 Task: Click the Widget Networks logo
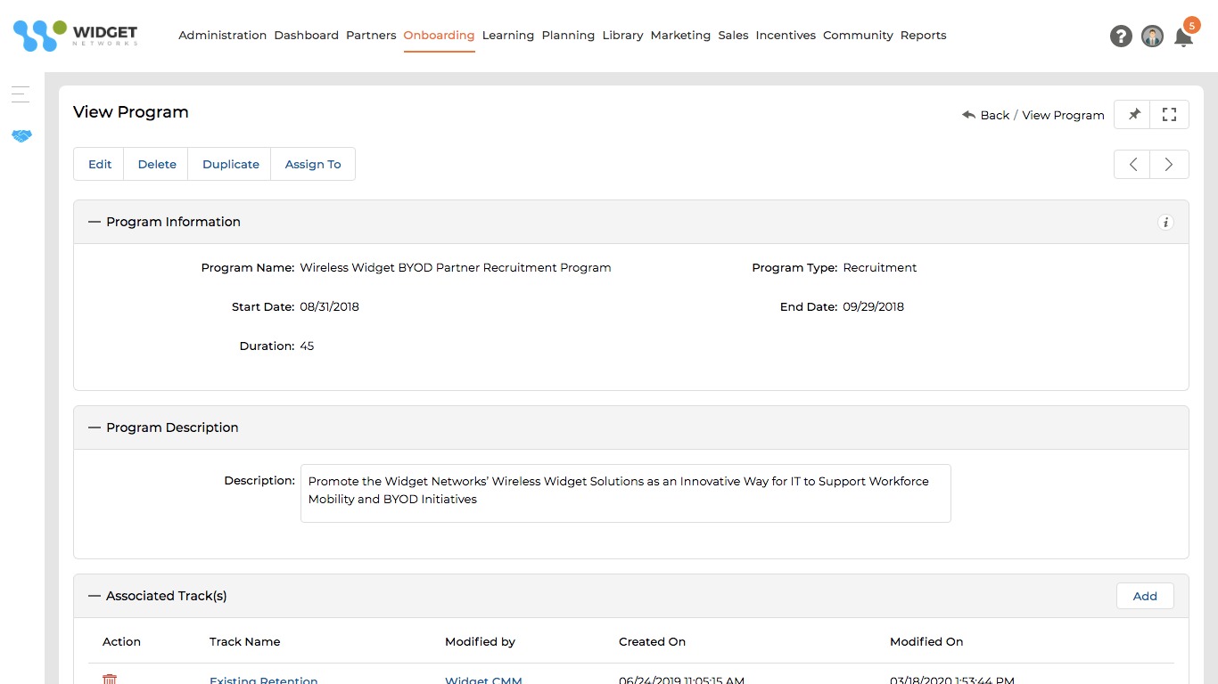pos(76,36)
